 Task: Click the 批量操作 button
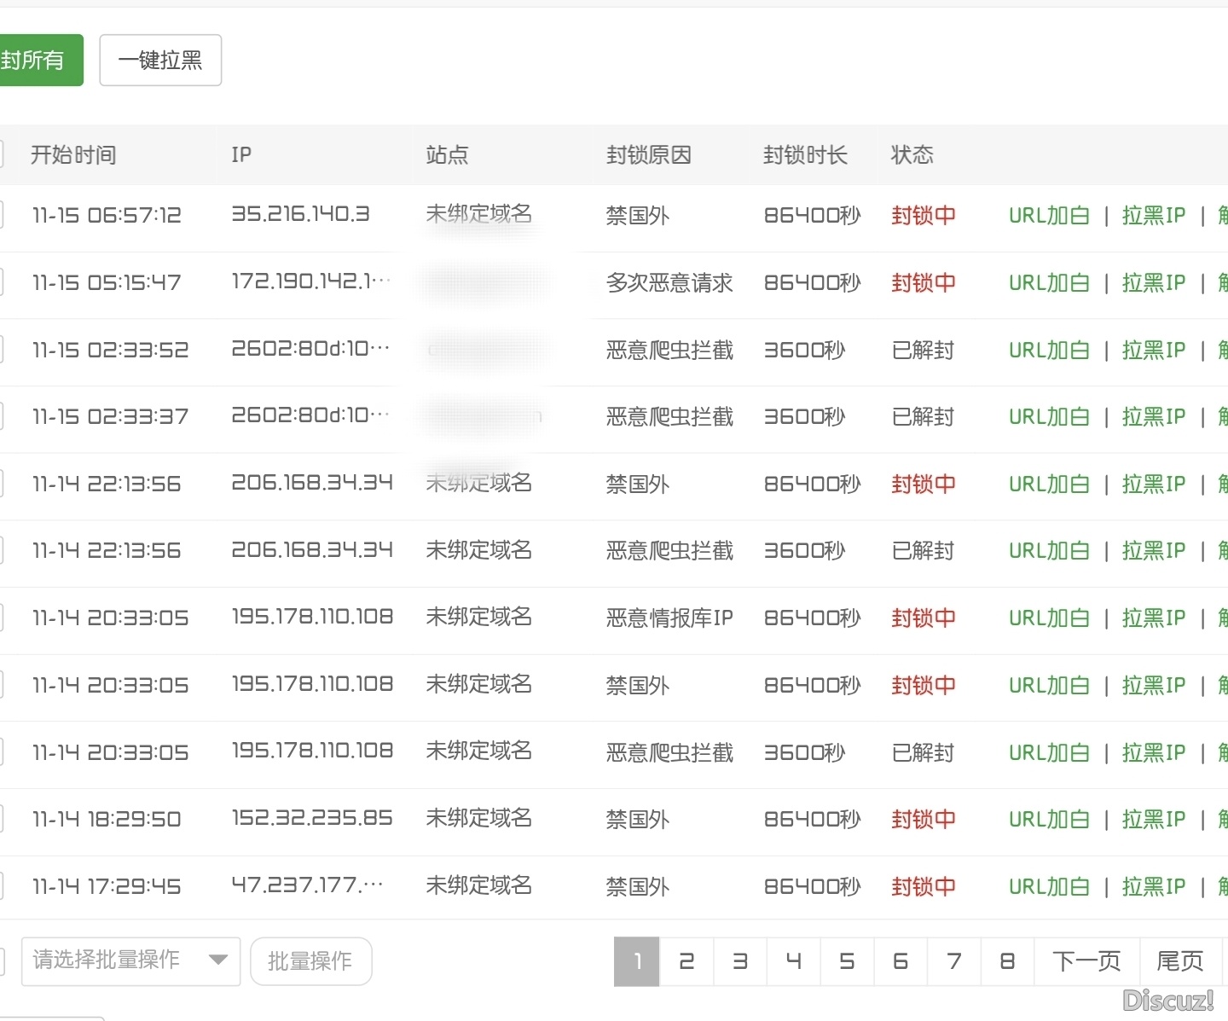point(310,961)
